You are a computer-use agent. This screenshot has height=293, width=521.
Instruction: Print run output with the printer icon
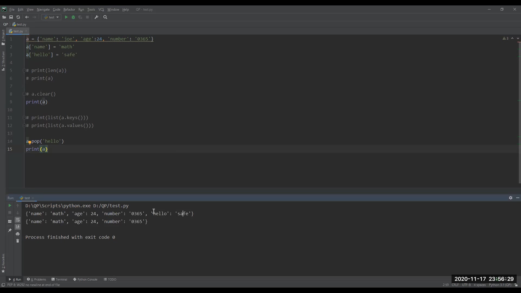[x=18, y=234]
